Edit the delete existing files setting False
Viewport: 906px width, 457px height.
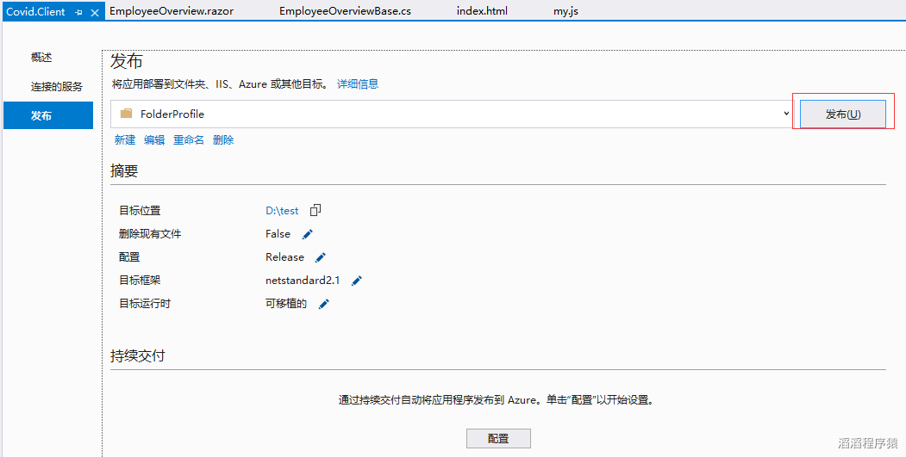308,234
